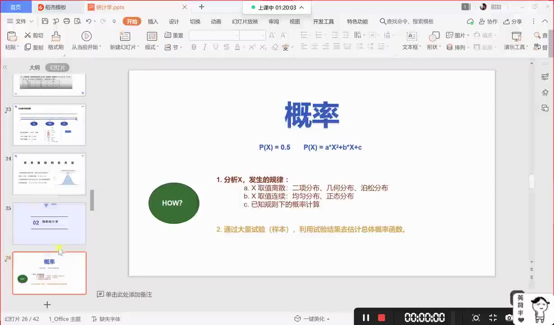Click the Cut (剪切) scissors button
Image resolution: width=554 pixels, height=325 pixels.
34,36
